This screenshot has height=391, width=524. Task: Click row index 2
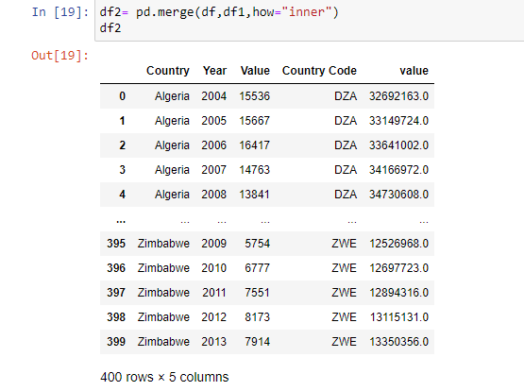coord(123,145)
